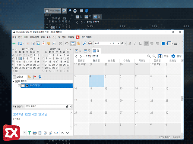Toggle bold formatting
Viewport: 193px width, 144px height.
pos(129,43)
